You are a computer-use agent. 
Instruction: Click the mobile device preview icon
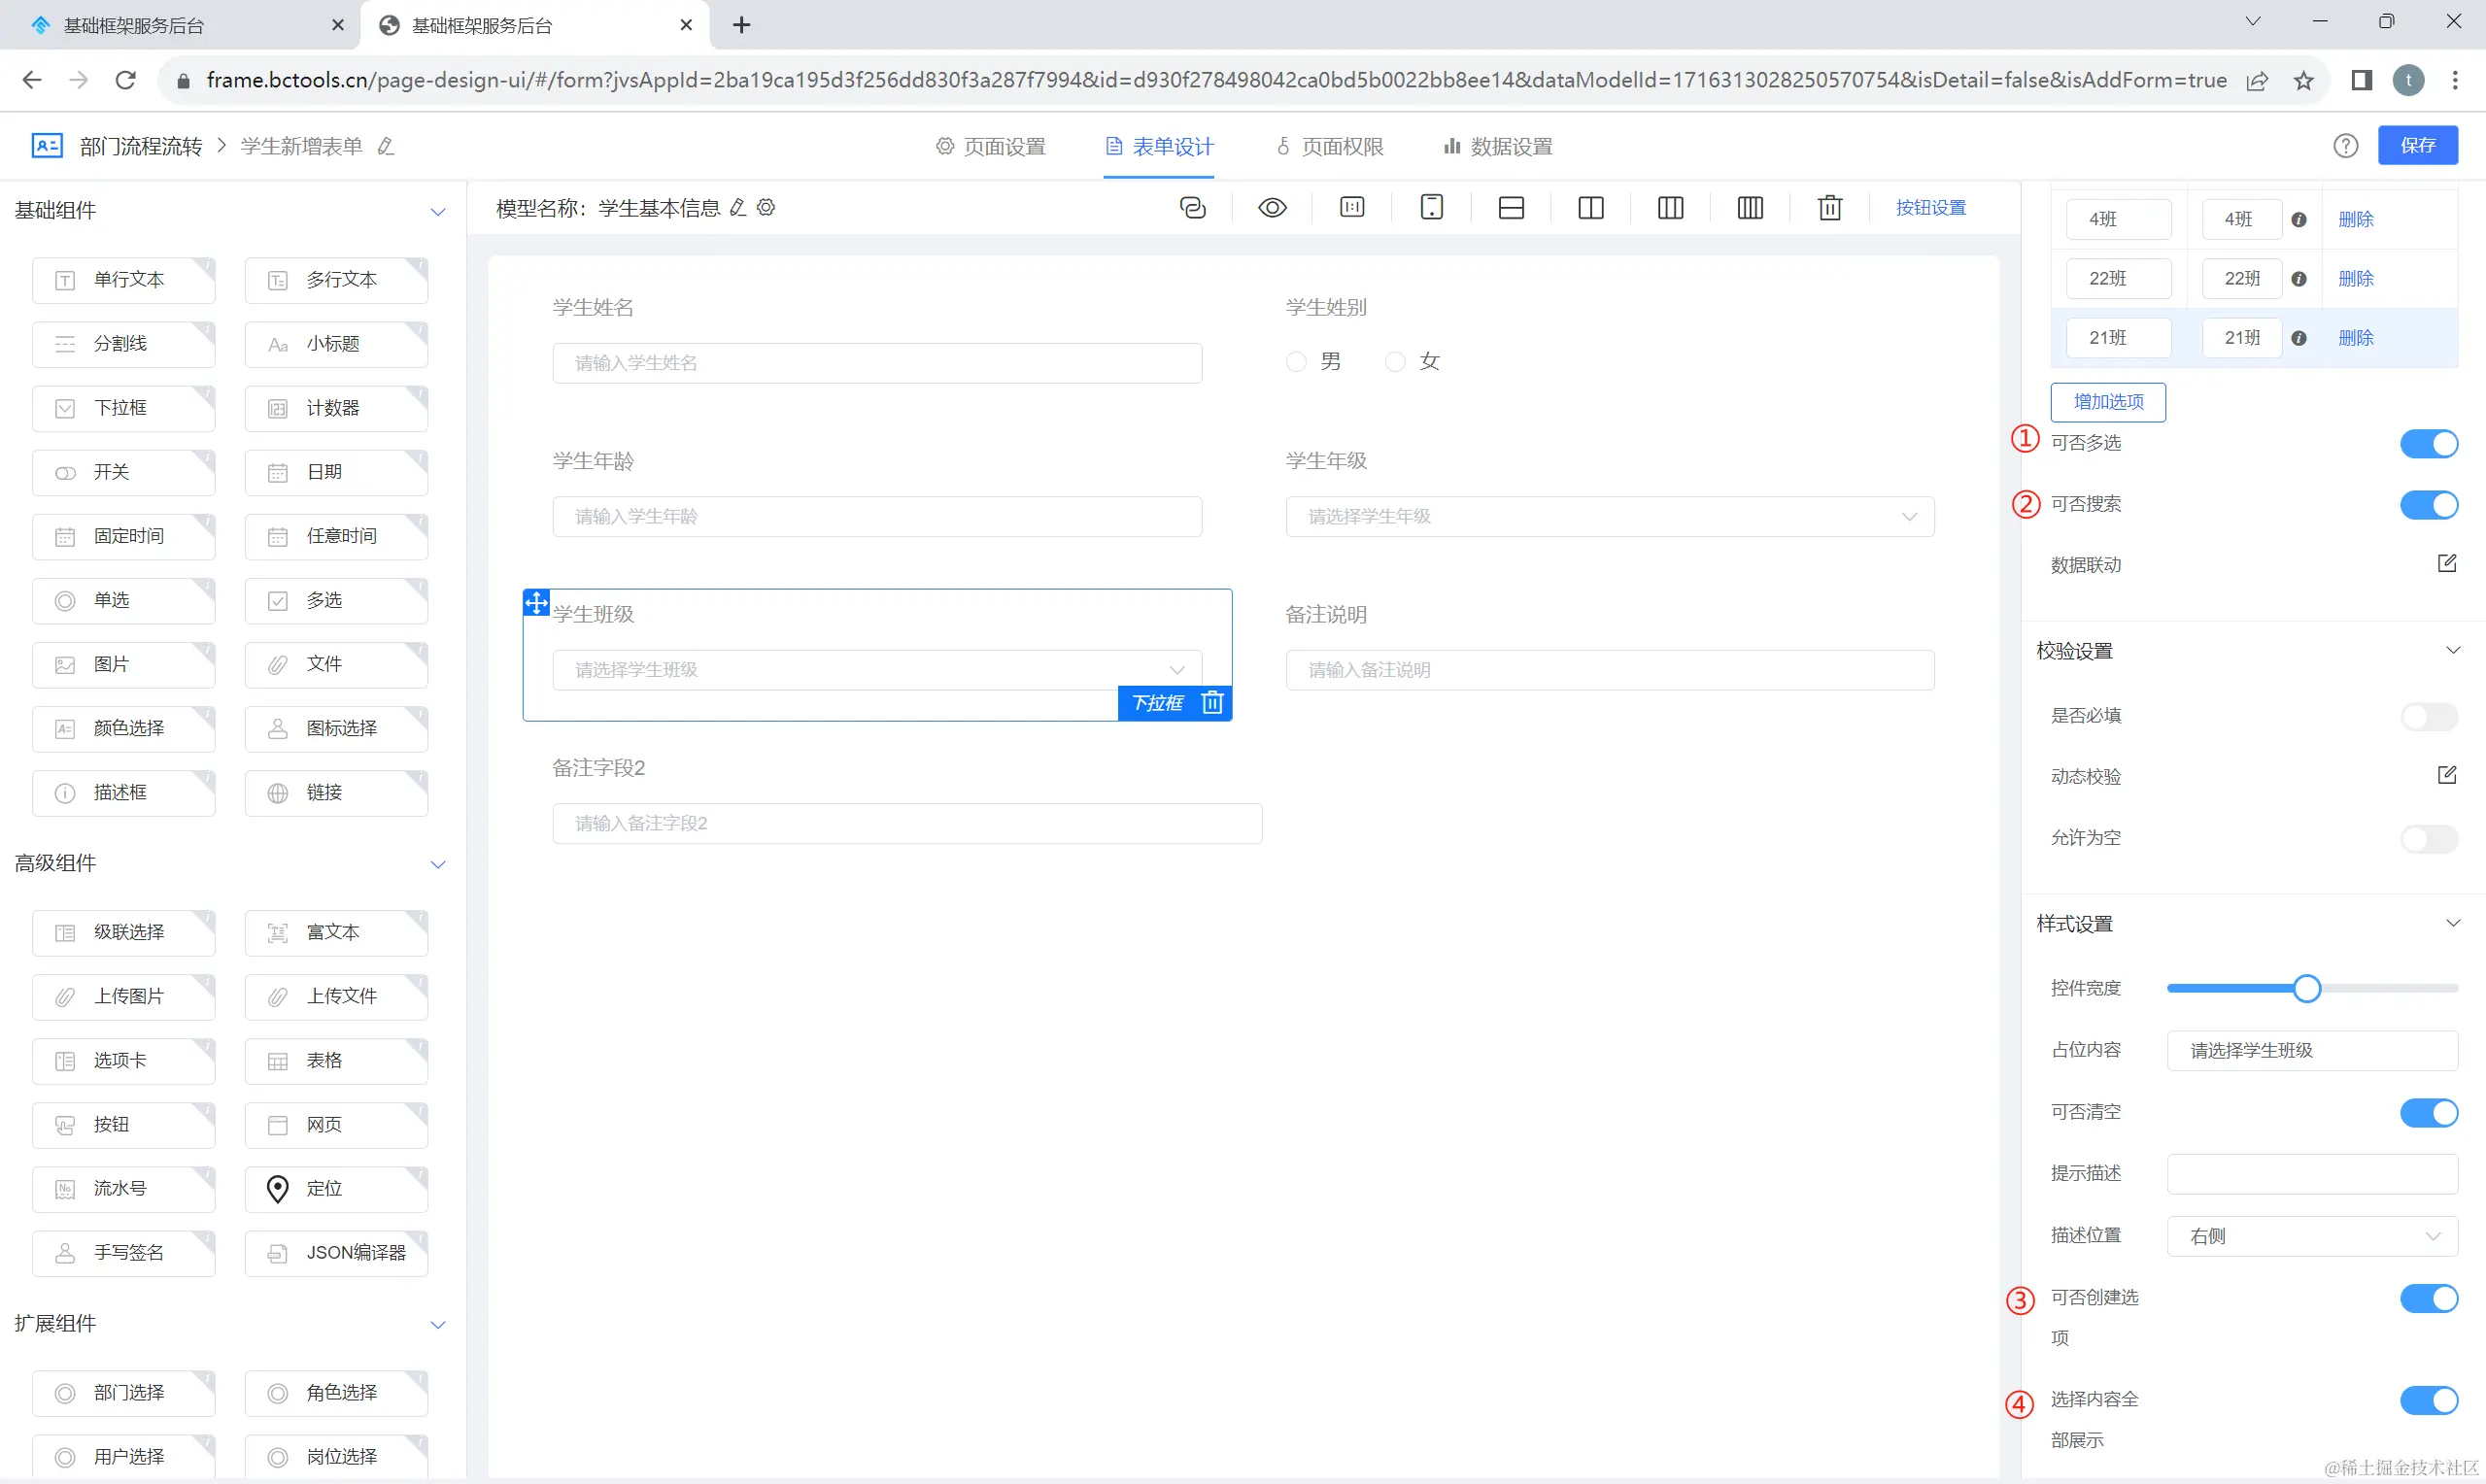pyautogui.click(x=1431, y=208)
